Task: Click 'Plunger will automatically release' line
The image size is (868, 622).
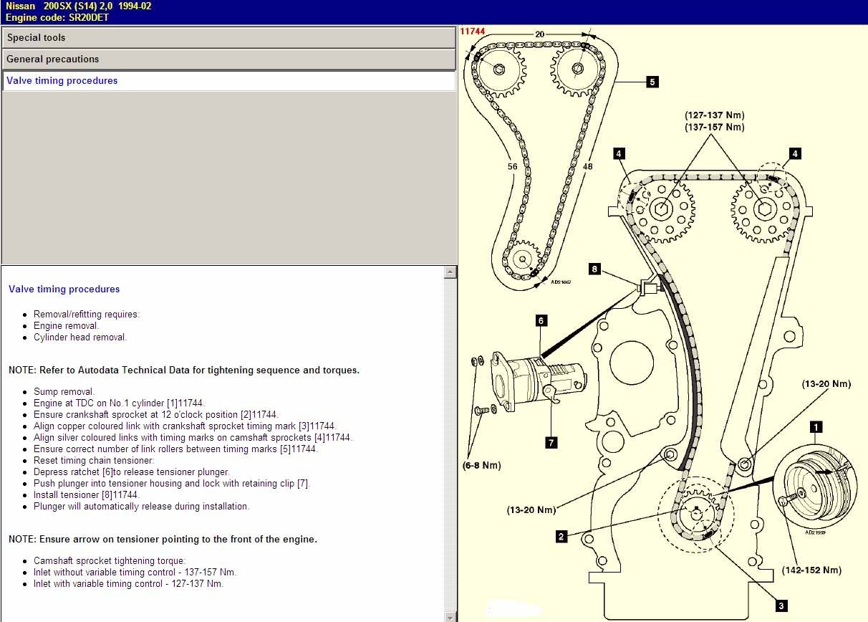Action: (x=141, y=507)
